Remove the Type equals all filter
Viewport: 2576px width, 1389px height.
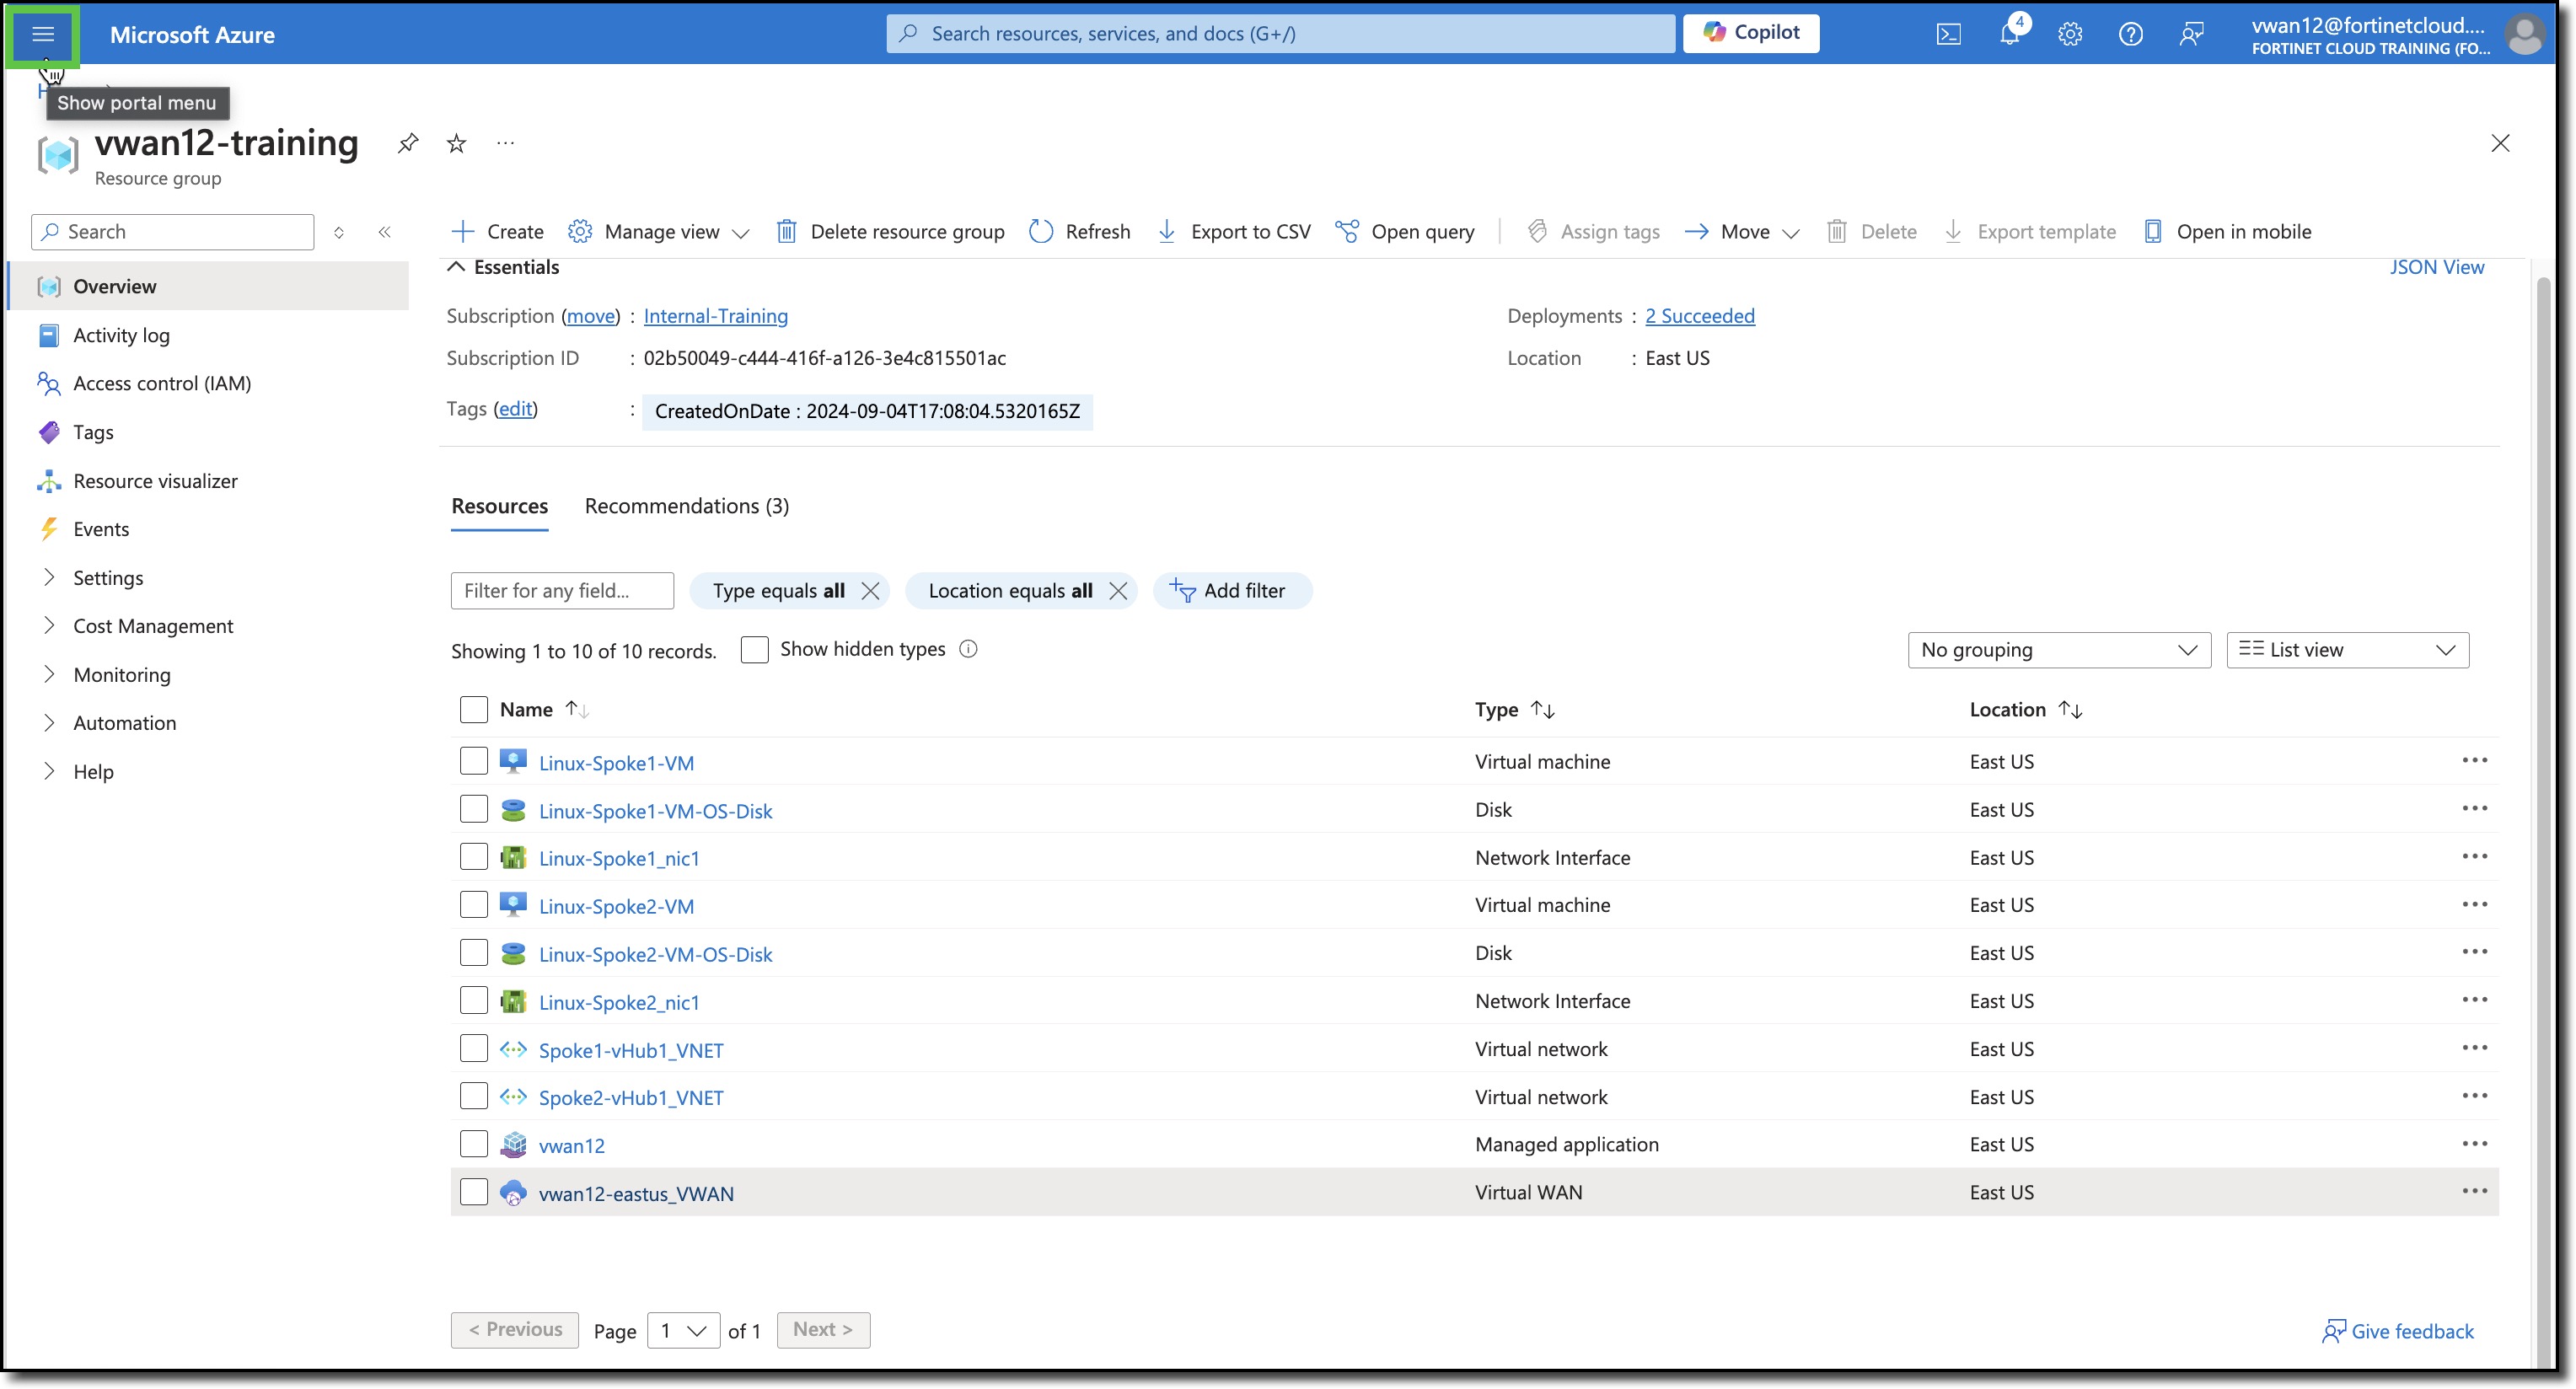click(x=870, y=591)
